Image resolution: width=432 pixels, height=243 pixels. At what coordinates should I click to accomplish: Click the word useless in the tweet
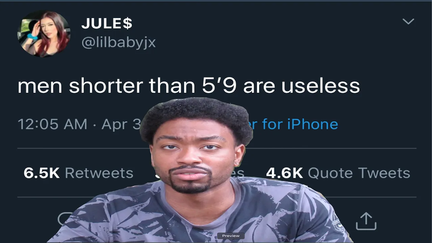click(321, 86)
